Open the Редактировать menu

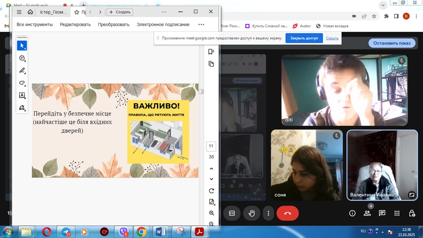[x=75, y=24]
